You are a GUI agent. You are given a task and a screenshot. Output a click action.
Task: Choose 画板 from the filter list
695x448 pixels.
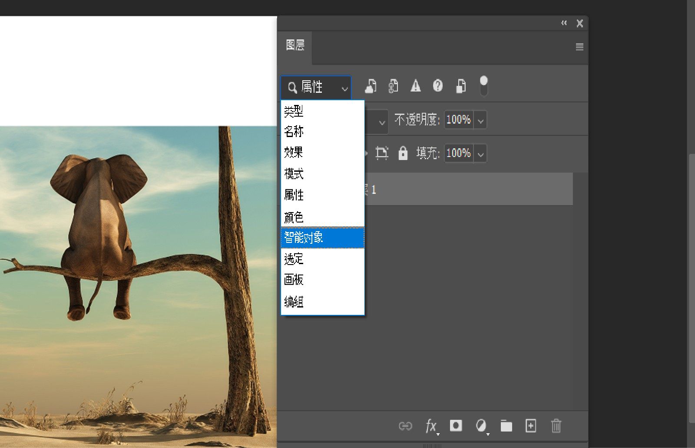click(322, 280)
